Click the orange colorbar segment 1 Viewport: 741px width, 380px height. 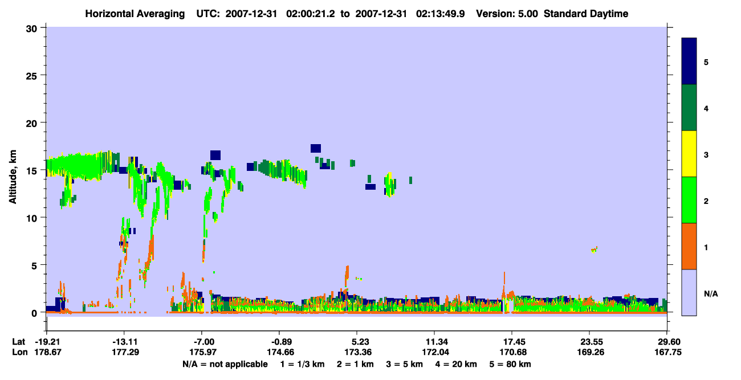coord(689,246)
